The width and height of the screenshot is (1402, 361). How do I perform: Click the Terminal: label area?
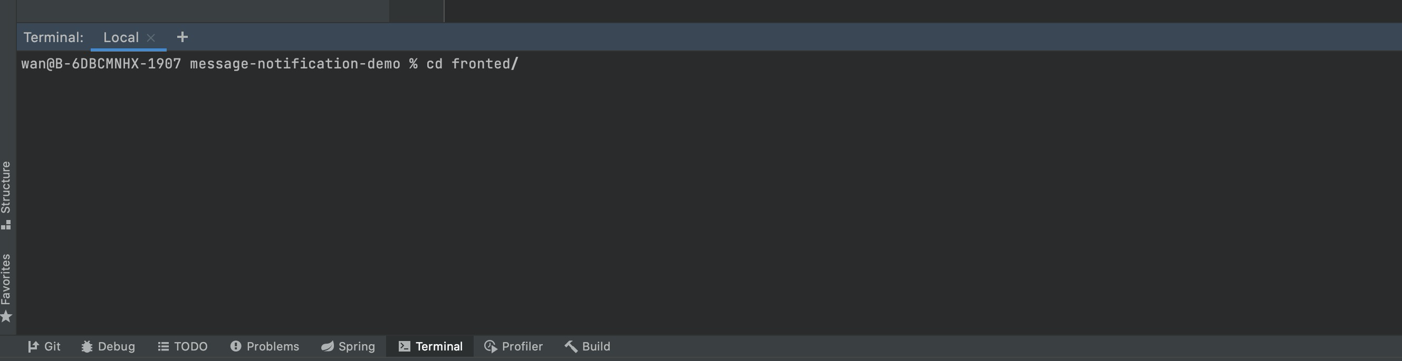click(53, 37)
